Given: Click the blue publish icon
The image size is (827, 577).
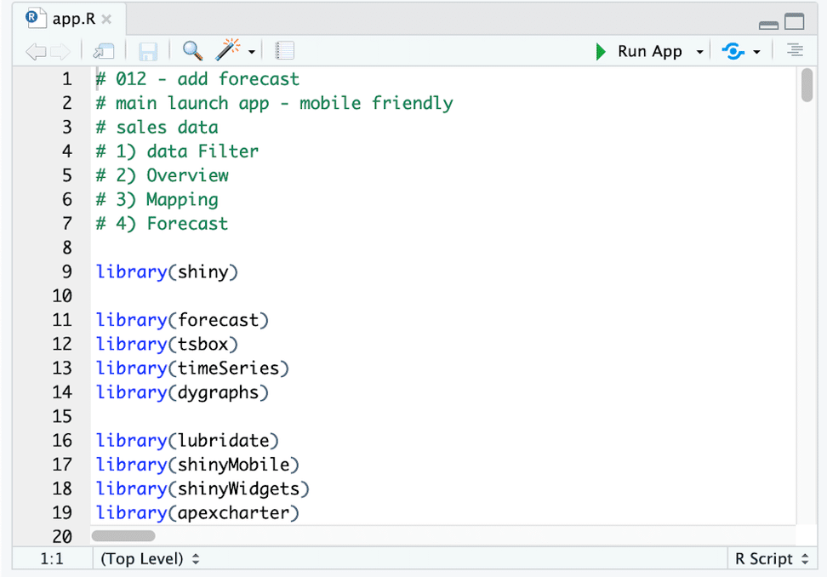Looking at the screenshot, I should coord(733,51).
